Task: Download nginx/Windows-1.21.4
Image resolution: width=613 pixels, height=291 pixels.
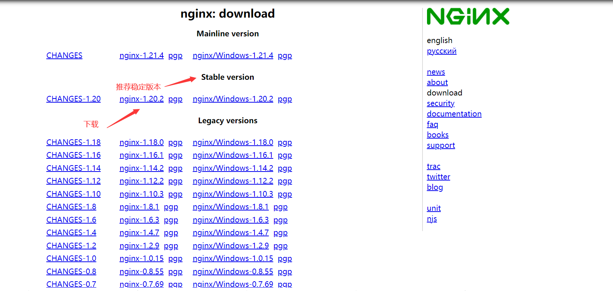Action: (233, 55)
